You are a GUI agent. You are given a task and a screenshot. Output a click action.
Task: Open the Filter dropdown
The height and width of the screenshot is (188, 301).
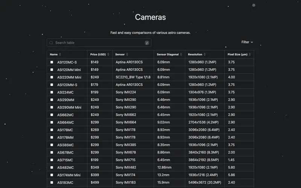click(247, 42)
